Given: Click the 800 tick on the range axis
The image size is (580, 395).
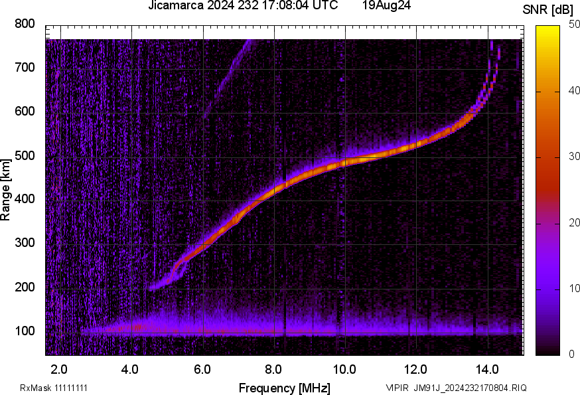Looking at the screenshot, I should pyautogui.click(x=25, y=24).
